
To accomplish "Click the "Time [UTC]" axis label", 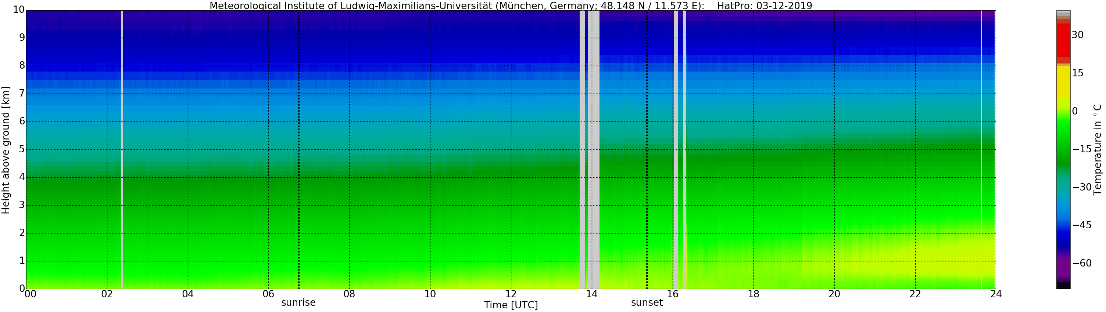I will click(x=511, y=305).
